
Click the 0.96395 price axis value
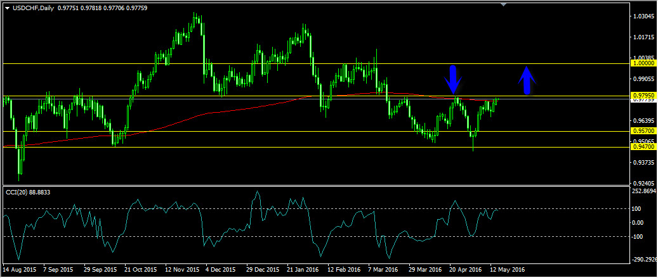click(644, 120)
